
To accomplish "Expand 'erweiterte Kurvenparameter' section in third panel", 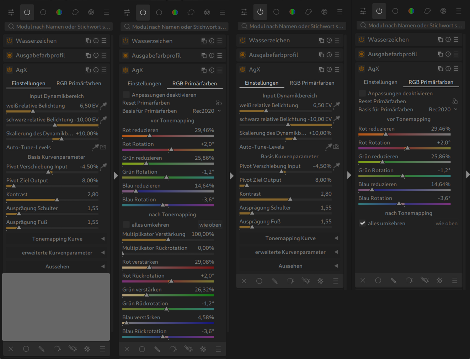I will coord(290,252).
